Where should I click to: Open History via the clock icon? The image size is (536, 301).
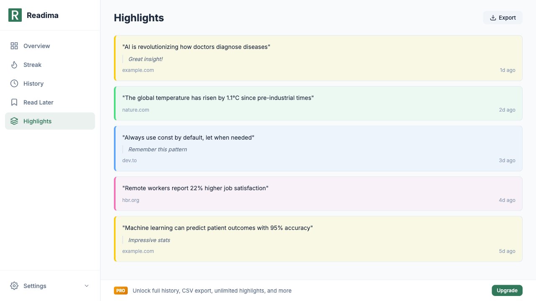pos(14,84)
